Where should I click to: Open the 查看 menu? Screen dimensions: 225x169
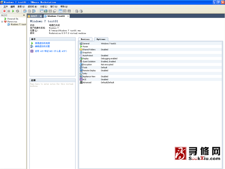pos(21,7)
